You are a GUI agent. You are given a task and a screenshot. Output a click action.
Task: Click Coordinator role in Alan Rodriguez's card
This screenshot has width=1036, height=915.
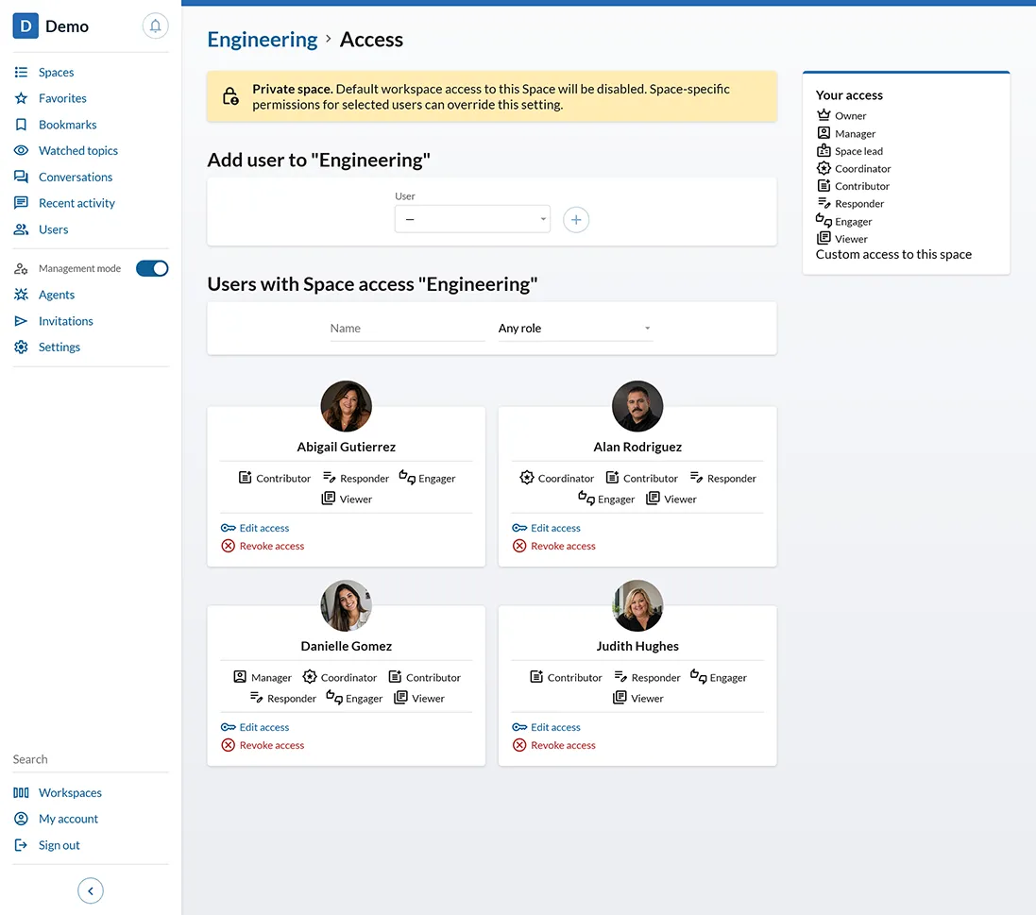[x=557, y=478]
